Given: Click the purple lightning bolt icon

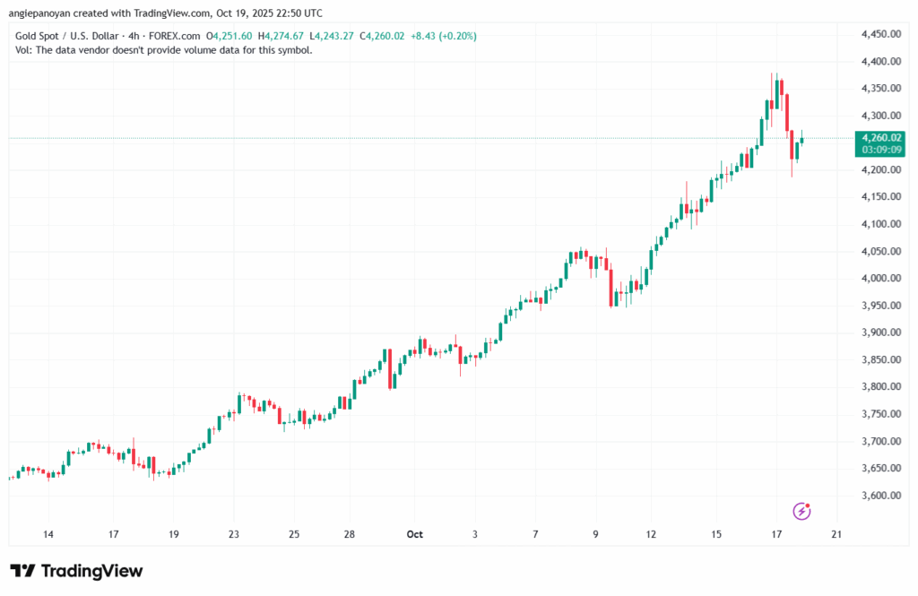Looking at the screenshot, I should [802, 511].
